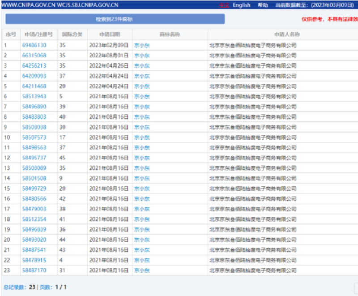358x296 pixels.
Task: Open 京小东 trademark name in row 20
Action: [142, 240]
